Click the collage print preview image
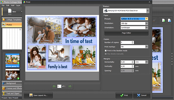The height and width of the screenshot is (100, 174). [62, 43]
